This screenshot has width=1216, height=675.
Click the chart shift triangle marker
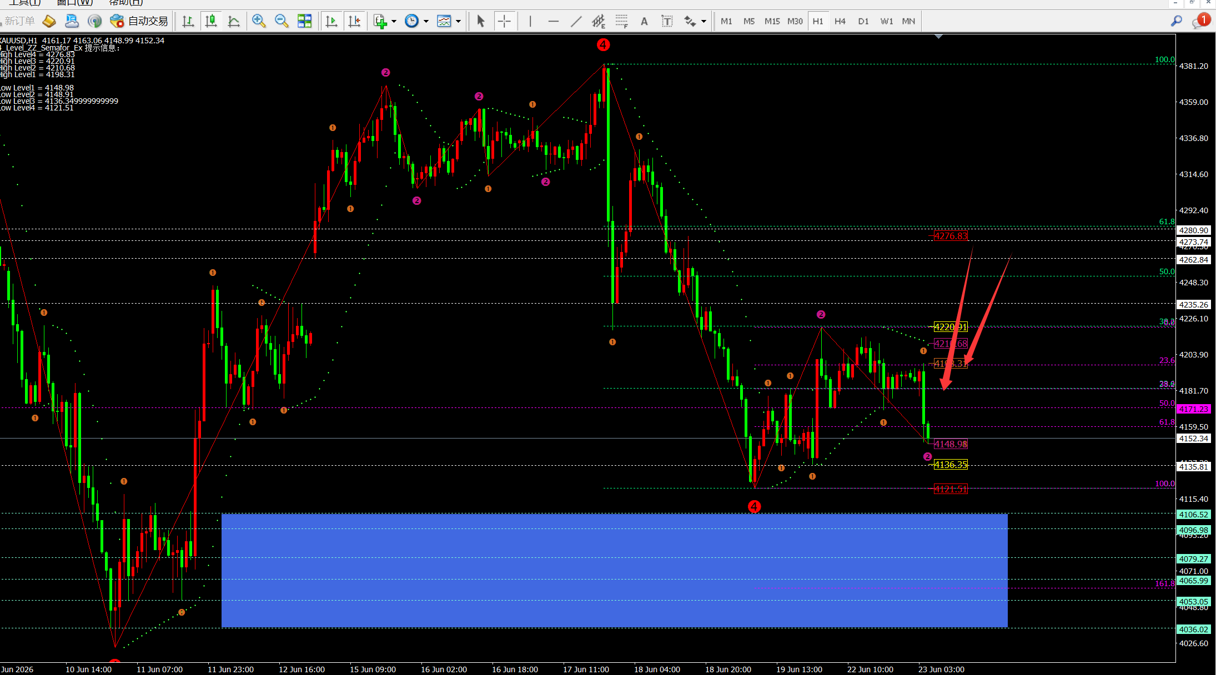(939, 36)
